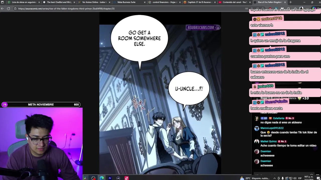Screen dimensions: 321x180
Task: Open the leftmost dark app icon in taskbar
Action: click(x=85, y=178)
